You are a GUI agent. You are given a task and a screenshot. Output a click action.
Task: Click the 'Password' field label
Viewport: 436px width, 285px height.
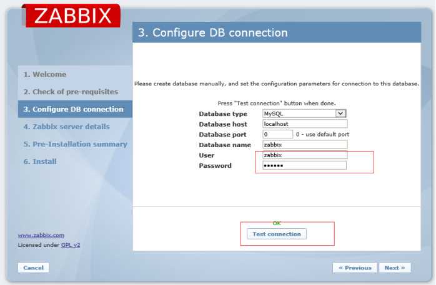tap(216, 166)
